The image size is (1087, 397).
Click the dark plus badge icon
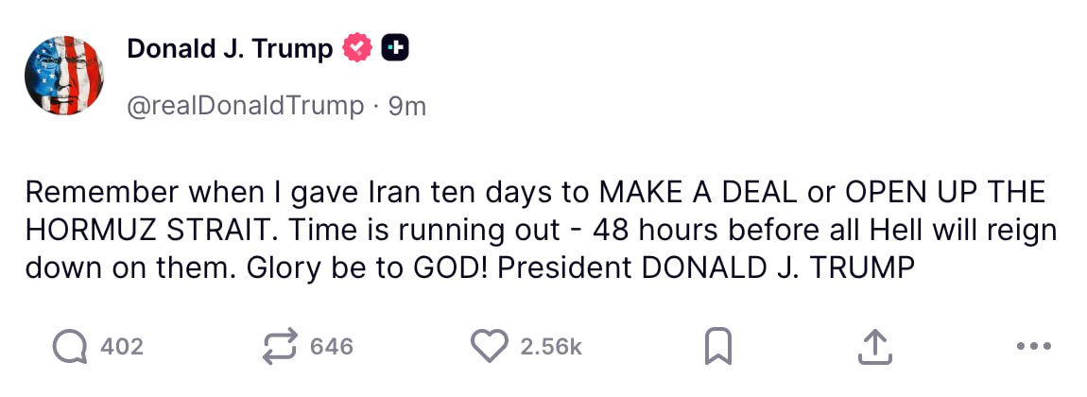[394, 48]
